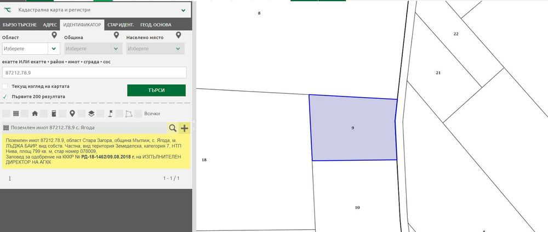Tick the checkbox before the building house icon
Image resolution: width=548 pixels, height=232 pixels.
pyautogui.click(x=25, y=114)
